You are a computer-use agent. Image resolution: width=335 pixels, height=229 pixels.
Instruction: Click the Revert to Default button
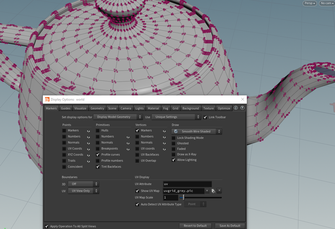(x=195, y=226)
